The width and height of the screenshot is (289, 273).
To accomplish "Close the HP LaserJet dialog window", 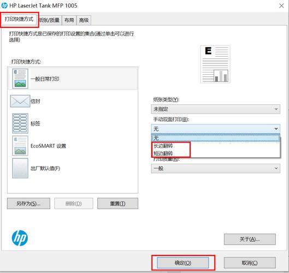I will click(x=281, y=5).
